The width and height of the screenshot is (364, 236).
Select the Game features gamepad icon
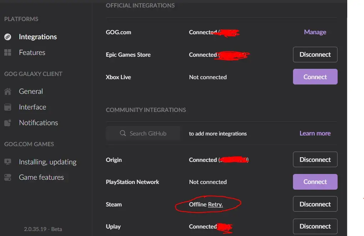[8, 177]
